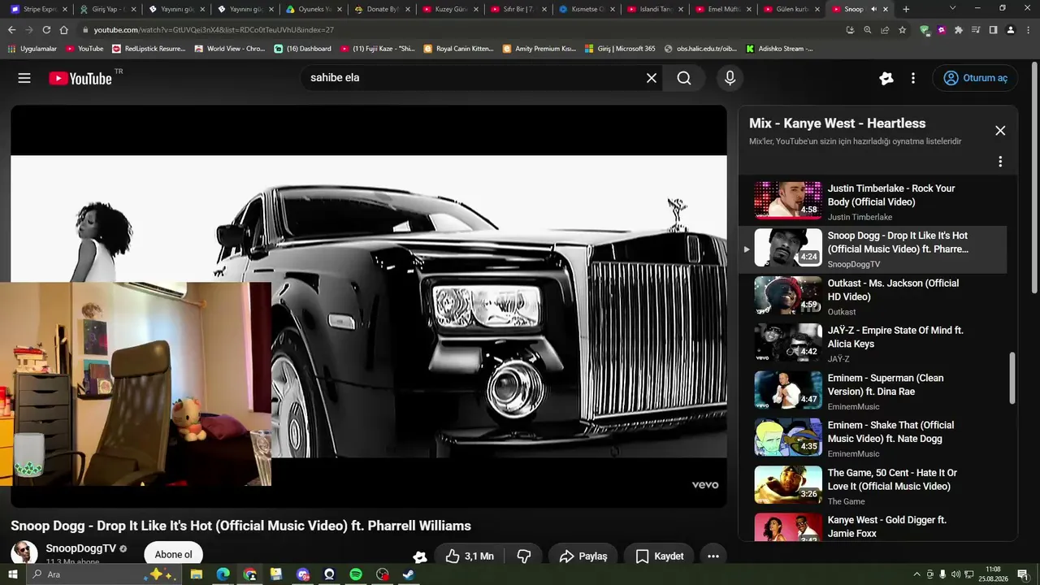Image resolution: width=1040 pixels, height=585 pixels.
Task: Open the currently playing Snoop Dogg mix entry
Action: tap(873, 249)
